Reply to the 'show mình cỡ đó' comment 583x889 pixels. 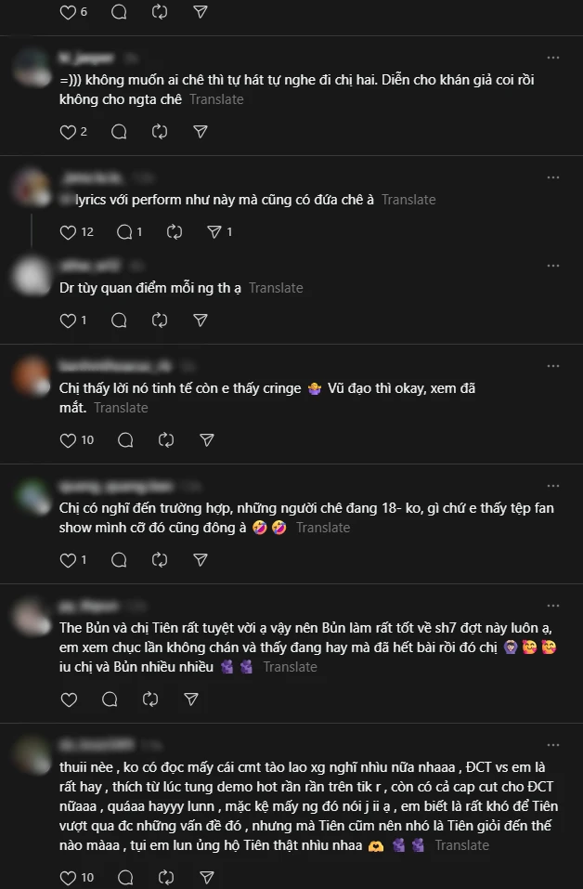[x=119, y=560]
